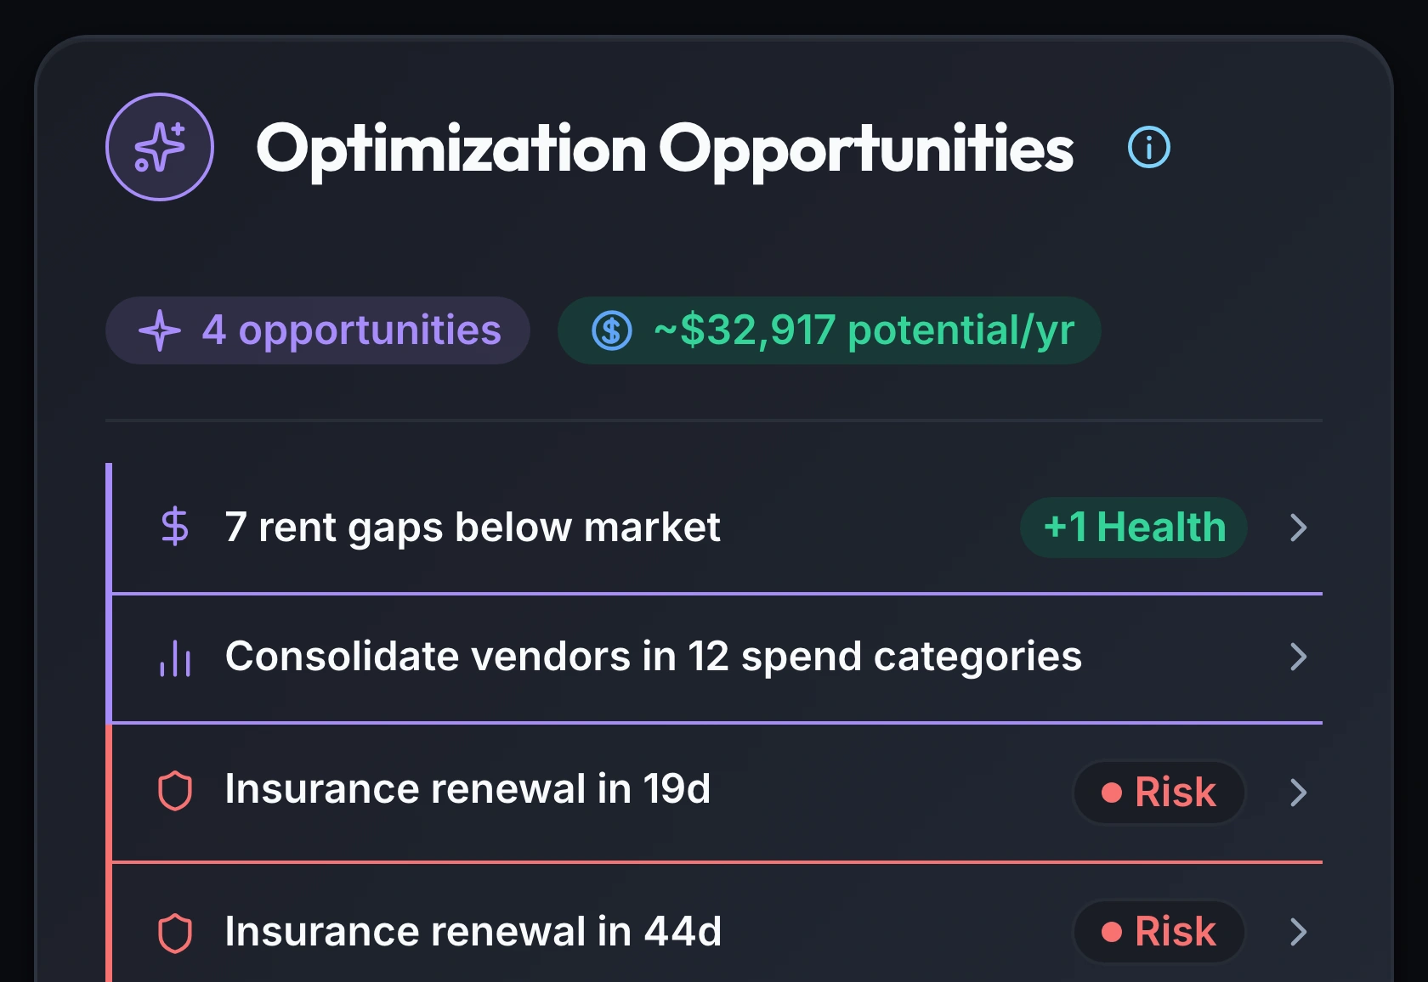
Task: Click the +1 Health badge
Action: 1134,528
